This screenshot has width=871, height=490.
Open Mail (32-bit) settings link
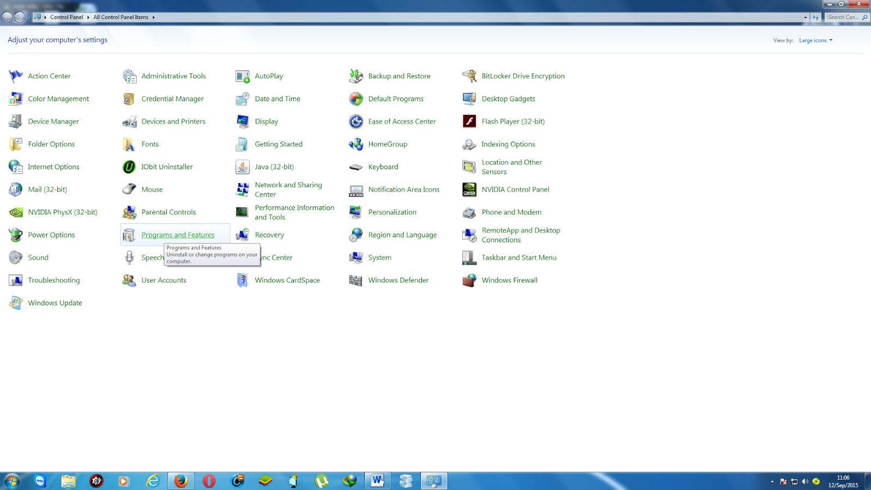tap(47, 189)
